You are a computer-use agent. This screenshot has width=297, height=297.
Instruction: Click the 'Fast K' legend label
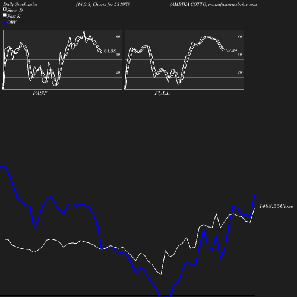[x=14, y=16]
